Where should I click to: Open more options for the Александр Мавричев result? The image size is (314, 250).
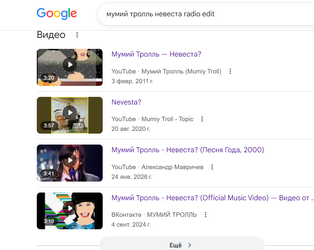[212, 167]
